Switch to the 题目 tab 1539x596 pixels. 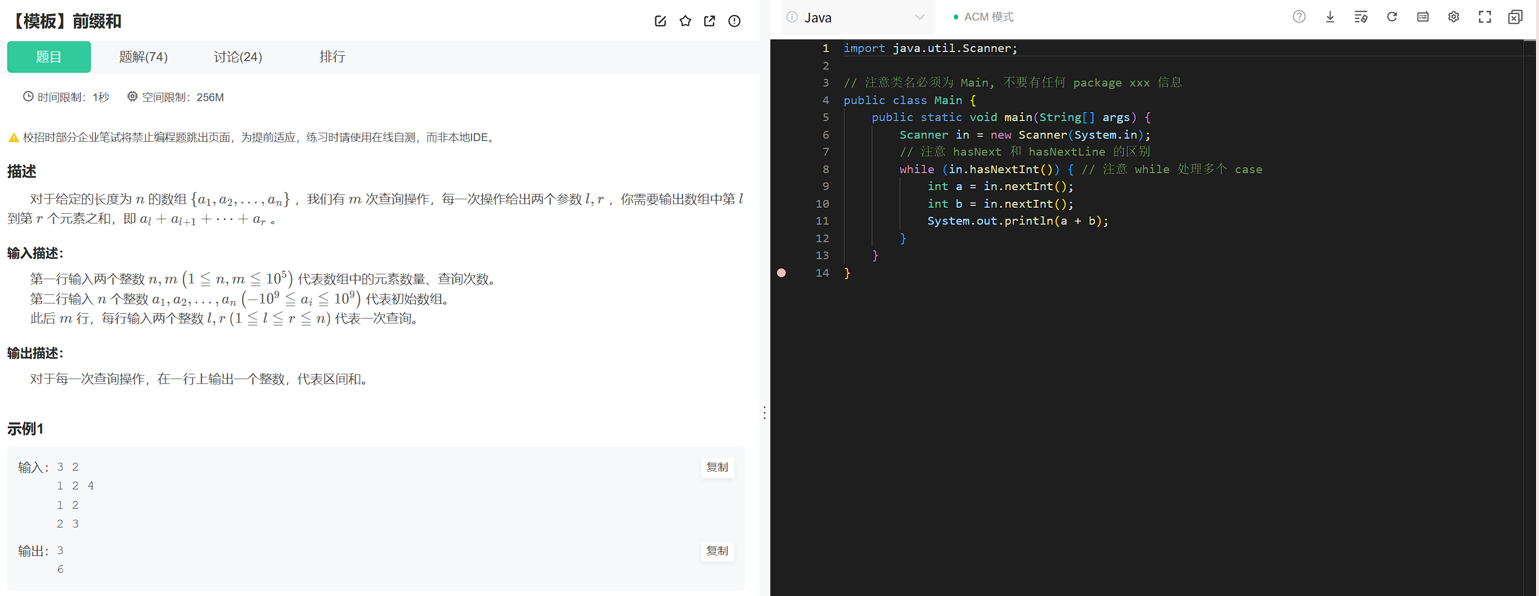(x=49, y=57)
